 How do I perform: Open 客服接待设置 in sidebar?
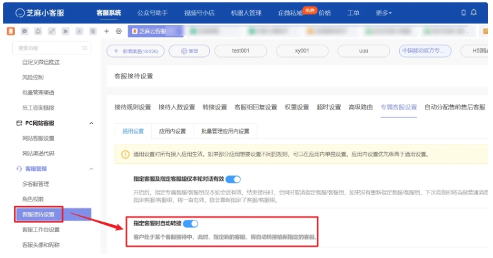coord(53,215)
